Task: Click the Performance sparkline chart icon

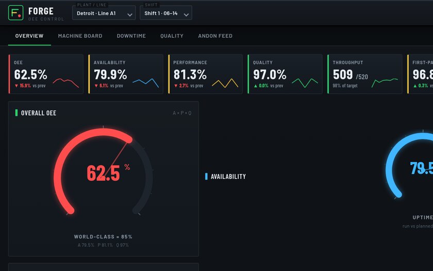Action: pyautogui.click(x=225, y=83)
